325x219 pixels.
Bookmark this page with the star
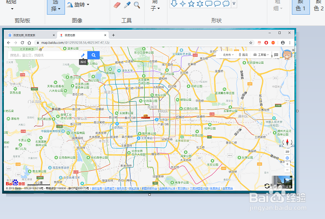pos(251,43)
